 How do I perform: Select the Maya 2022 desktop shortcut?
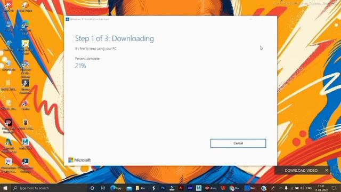25,143
